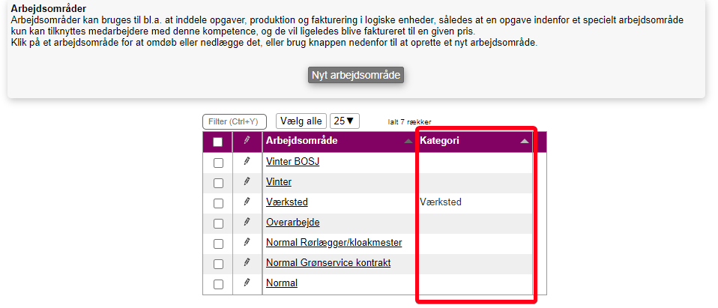
Task: Click the pencil icon for Vinter BOSJ
Action: pyautogui.click(x=247, y=161)
